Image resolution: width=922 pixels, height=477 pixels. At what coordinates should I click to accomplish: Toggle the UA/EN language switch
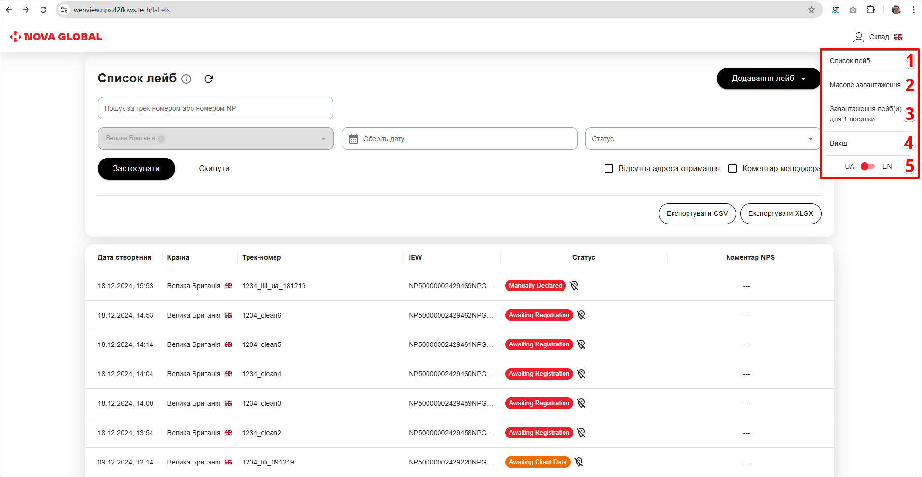coord(867,166)
